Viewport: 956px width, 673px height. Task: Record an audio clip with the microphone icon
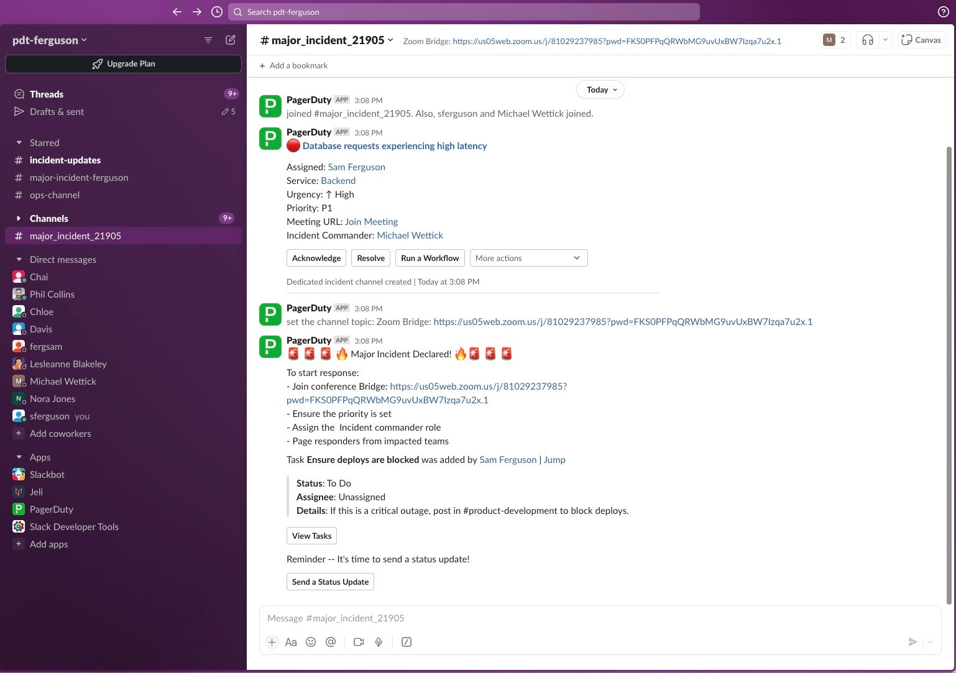(379, 641)
